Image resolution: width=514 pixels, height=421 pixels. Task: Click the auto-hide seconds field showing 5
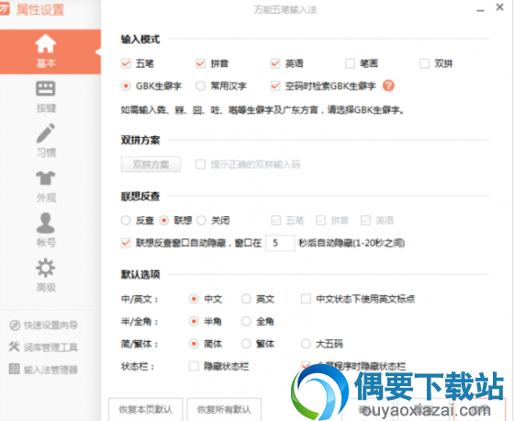pyautogui.click(x=280, y=243)
